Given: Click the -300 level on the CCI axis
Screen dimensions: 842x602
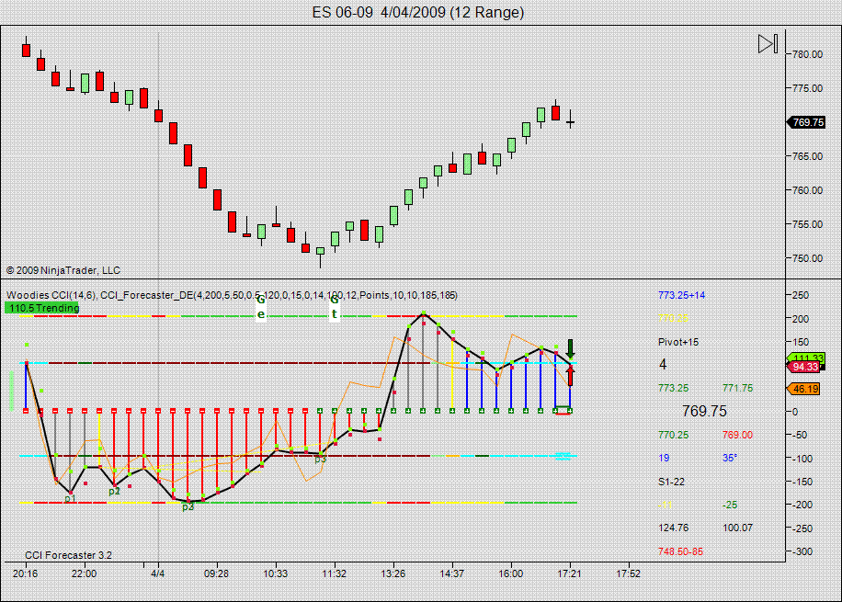Looking at the screenshot, I should (802, 551).
